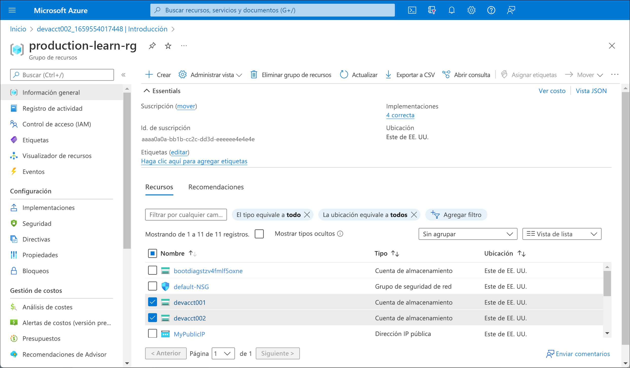Click the Siguiente pagination button
The width and height of the screenshot is (630, 368).
point(278,353)
